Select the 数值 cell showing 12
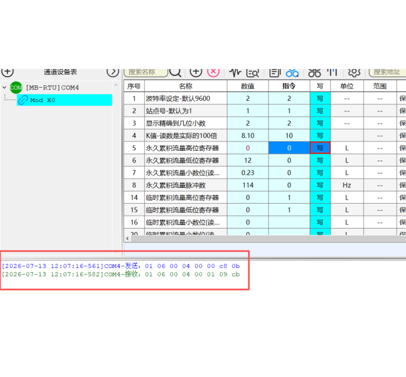Image resolution: width=406 pixels, height=377 pixels. pos(248,160)
